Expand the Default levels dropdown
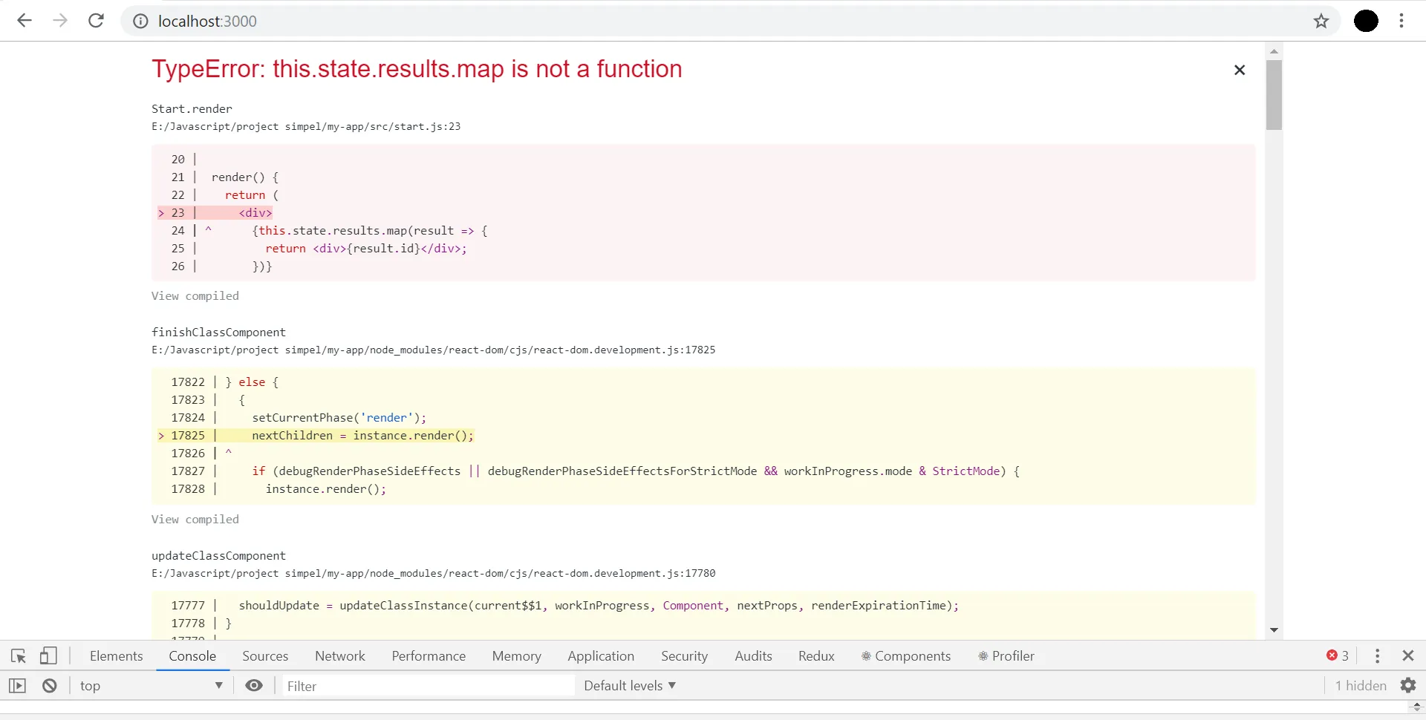Image resolution: width=1426 pixels, height=720 pixels. tap(630, 686)
